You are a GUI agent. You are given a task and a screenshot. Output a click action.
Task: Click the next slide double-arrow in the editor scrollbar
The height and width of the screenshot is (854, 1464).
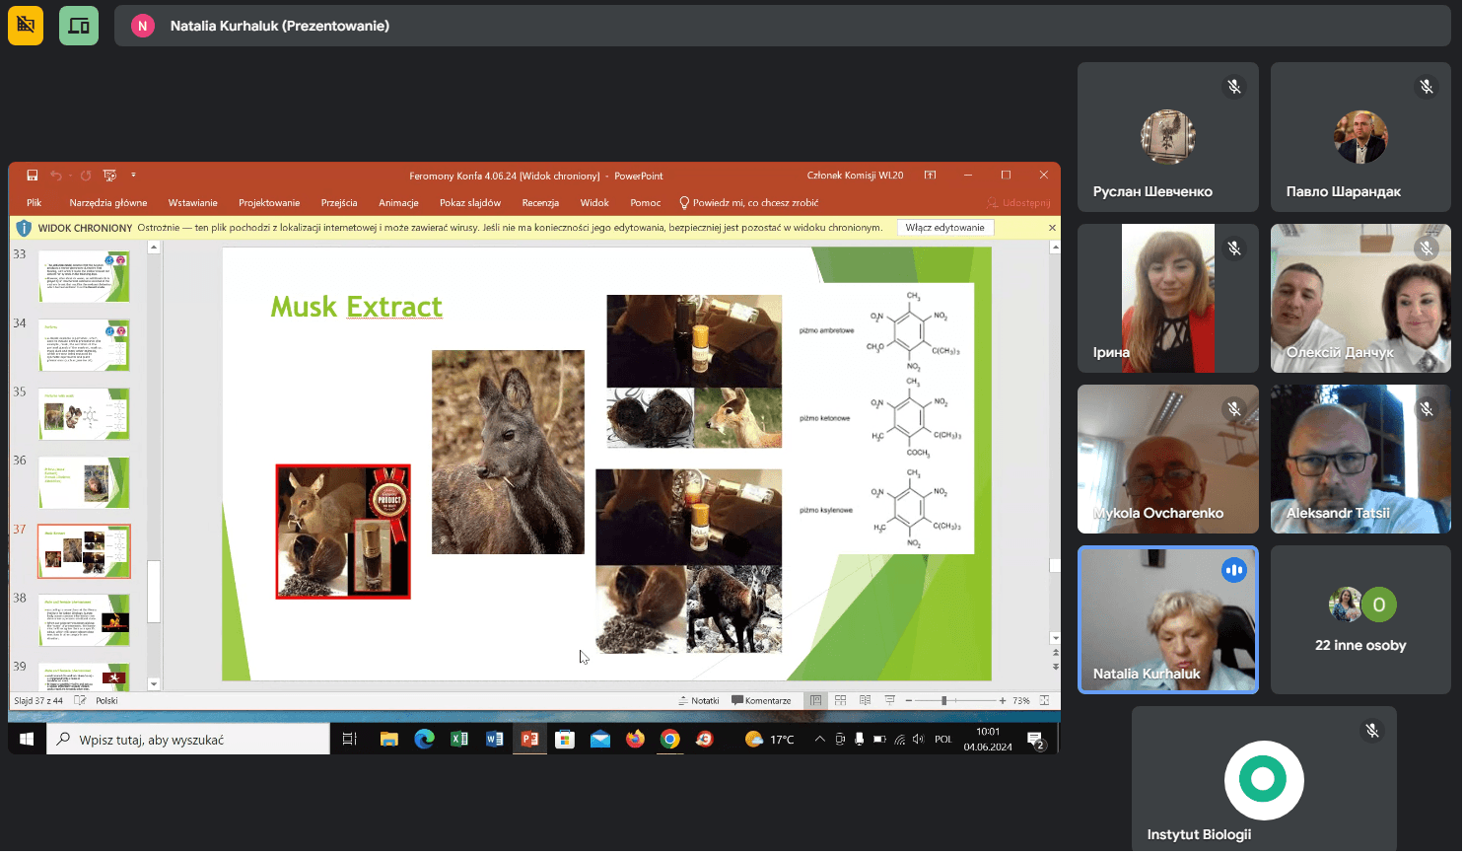[1055, 667]
